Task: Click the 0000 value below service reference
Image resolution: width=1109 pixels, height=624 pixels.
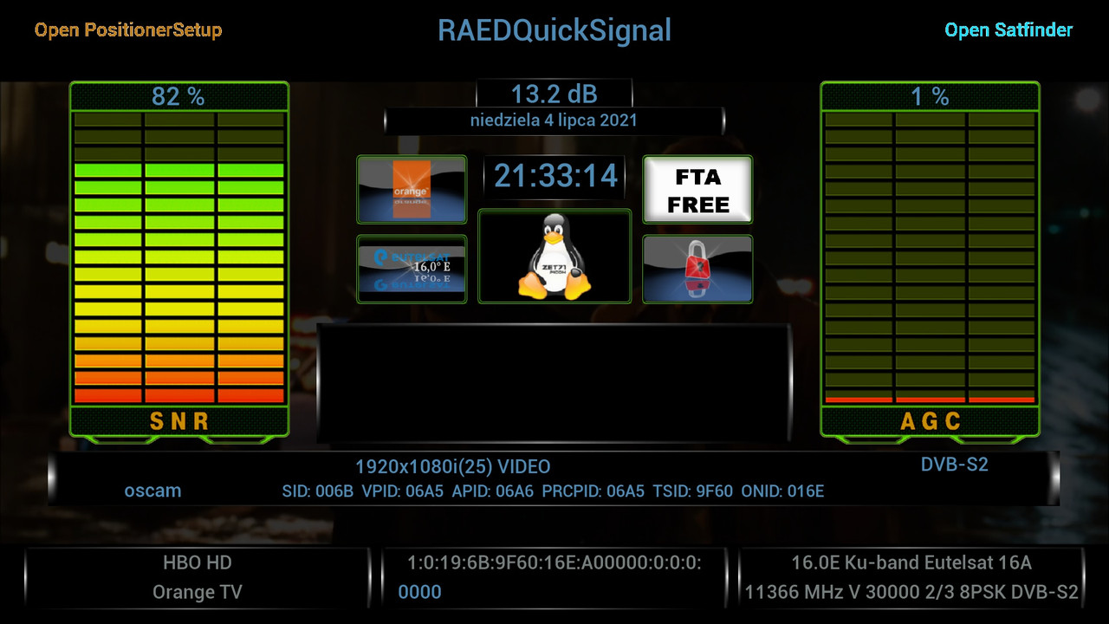Action: [x=419, y=593]
